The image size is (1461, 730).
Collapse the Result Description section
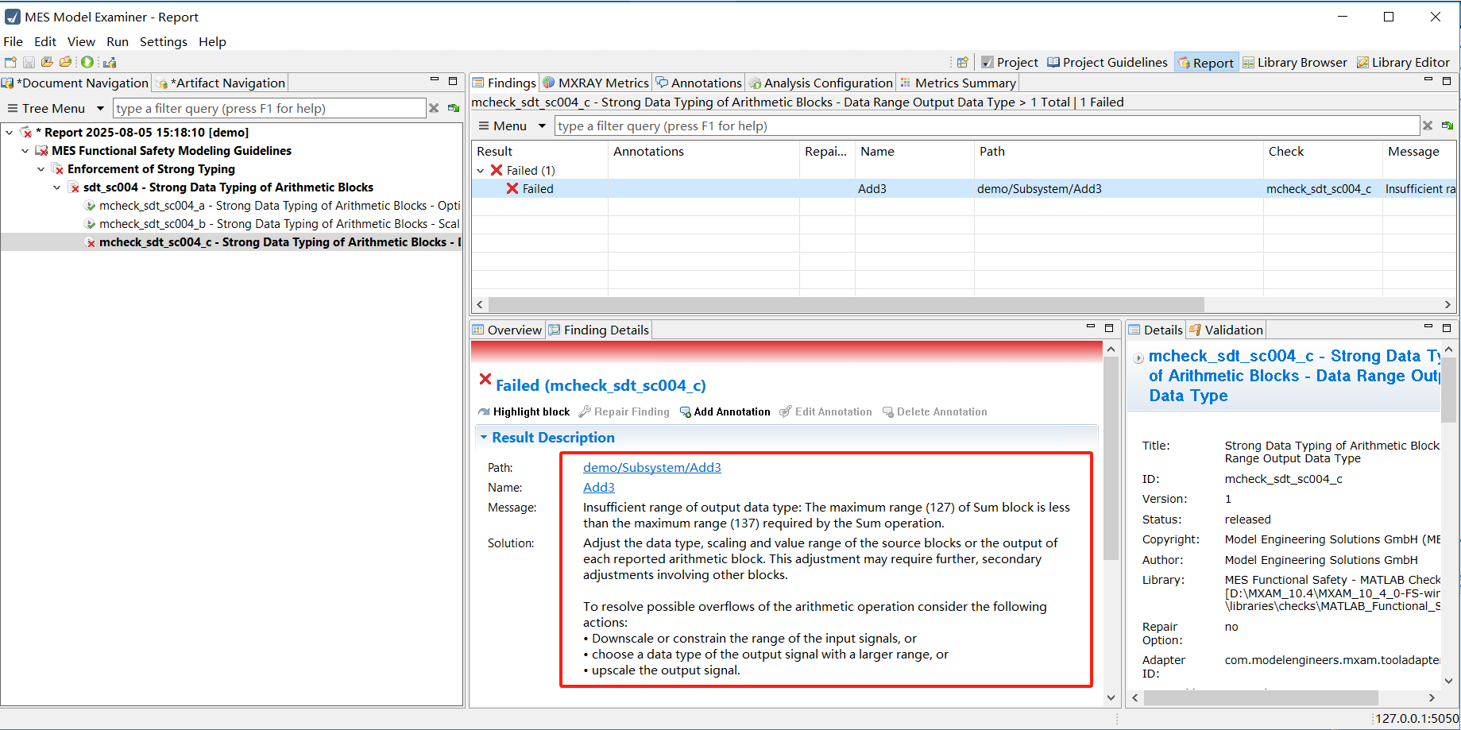pos(484,438)
